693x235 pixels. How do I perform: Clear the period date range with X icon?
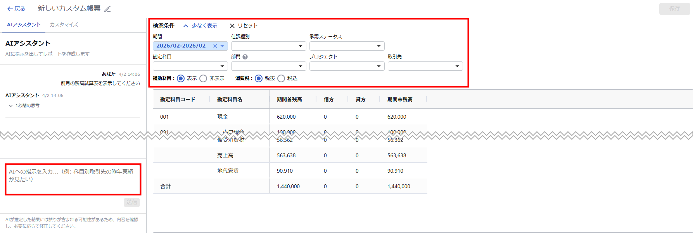pyautogui.click(x=215, y=46)
